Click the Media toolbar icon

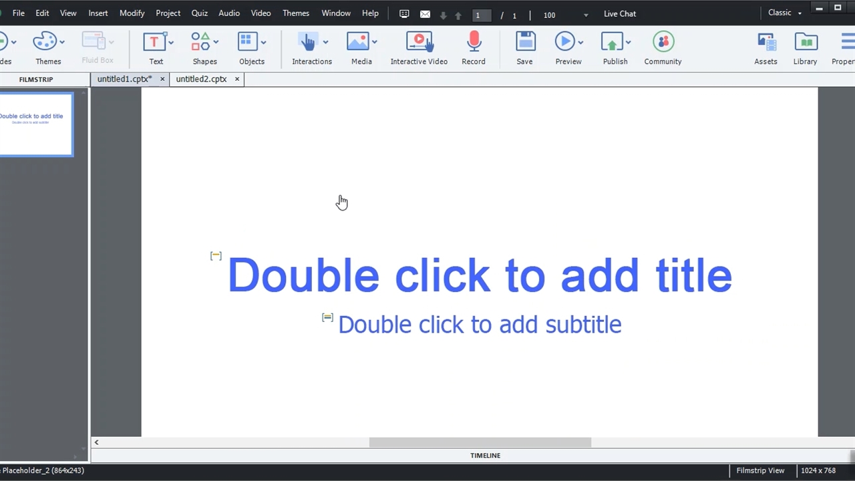coord(358,43)
